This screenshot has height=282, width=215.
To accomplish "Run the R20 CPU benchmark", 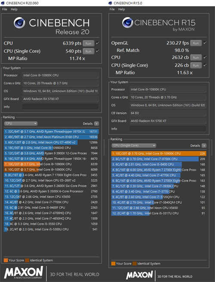I will [88, 43].
